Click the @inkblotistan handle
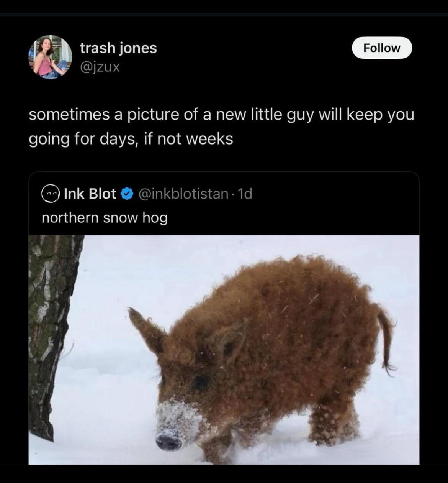The image size is (448, 483). point(183,194)
